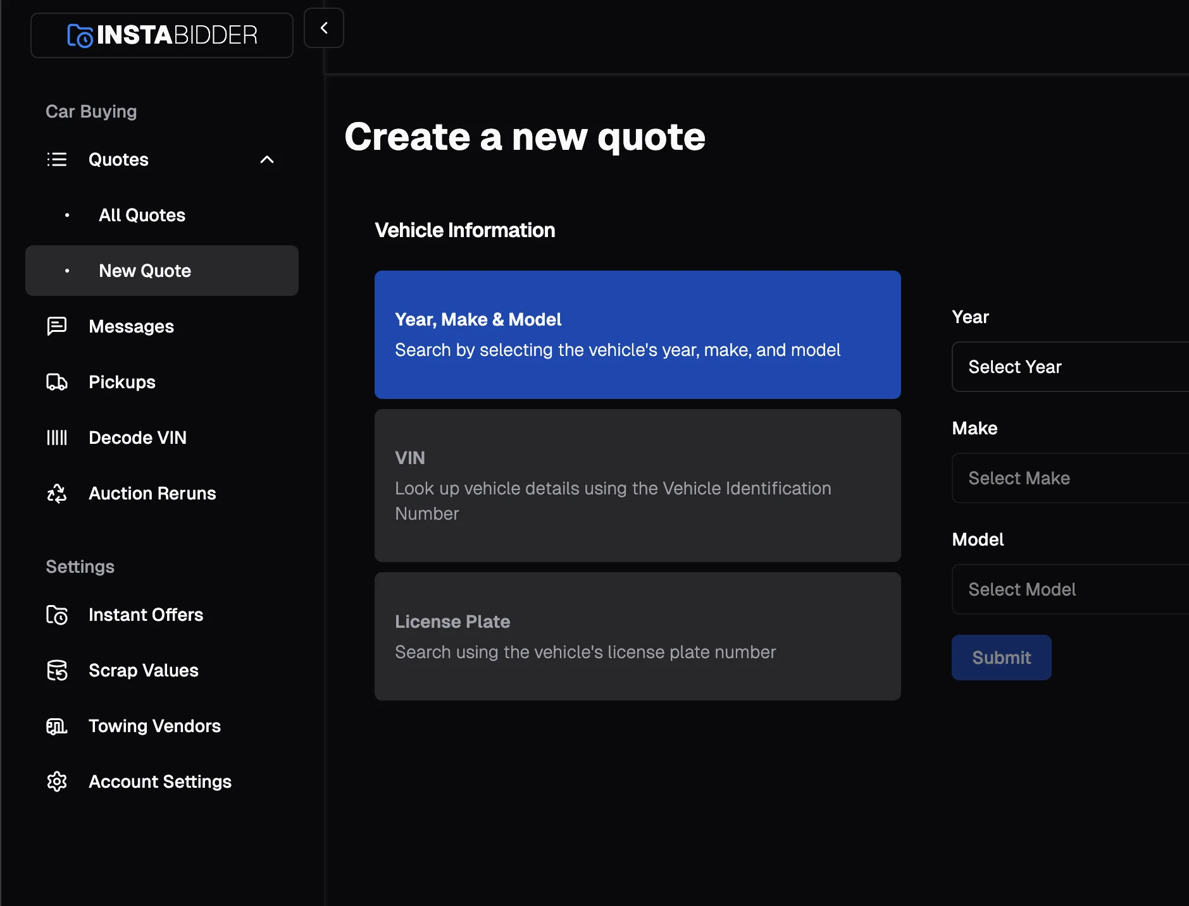Viewport: 1189px width, 906px height.
Task: Go to Messages page
Action: 162,326
